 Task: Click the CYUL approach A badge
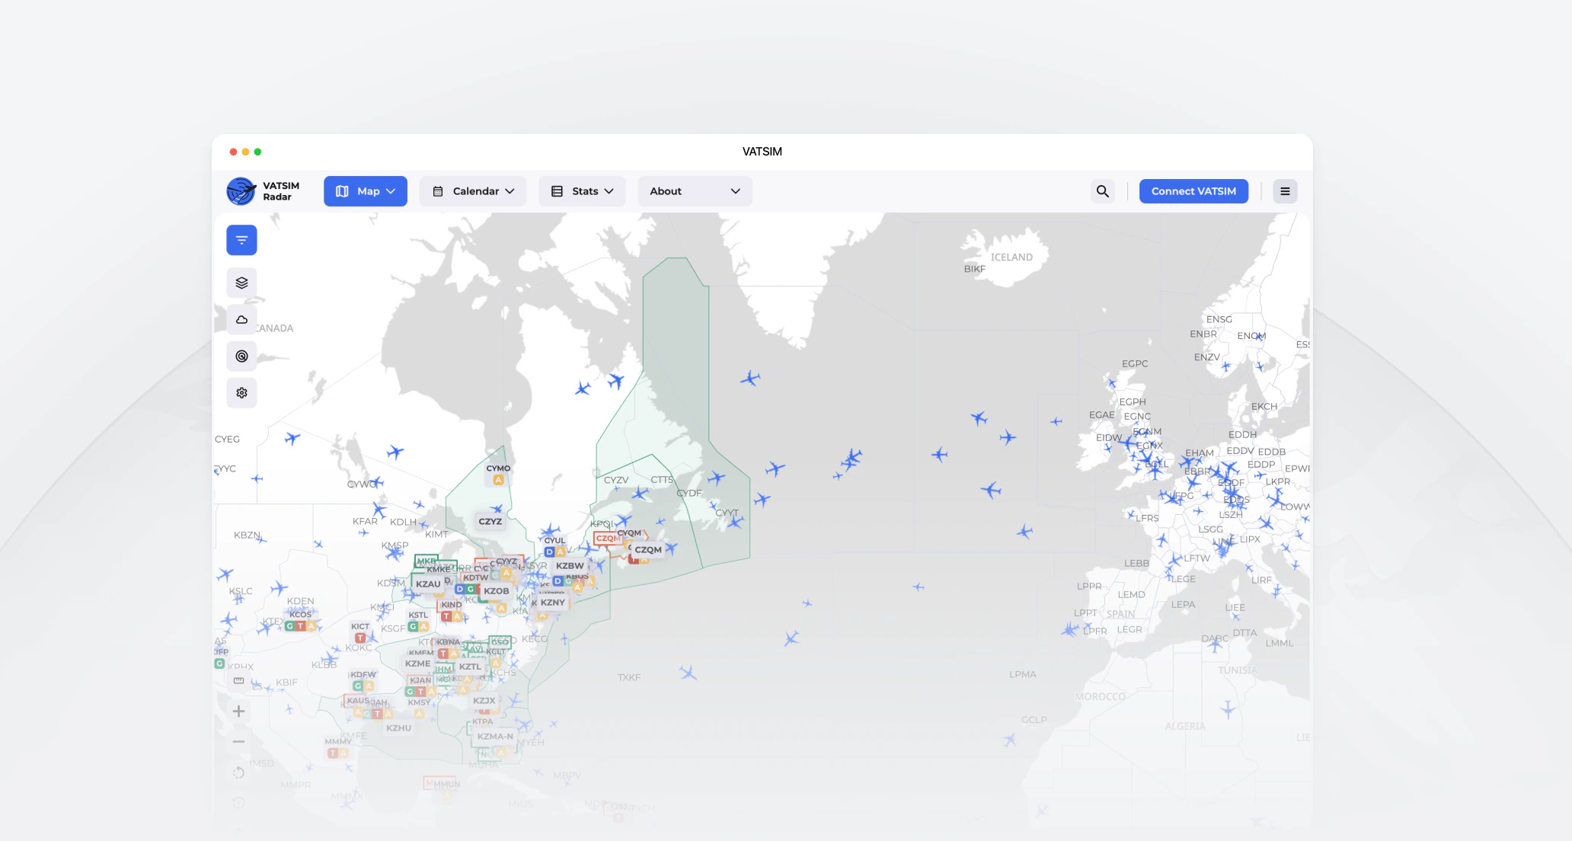[560, 552]
